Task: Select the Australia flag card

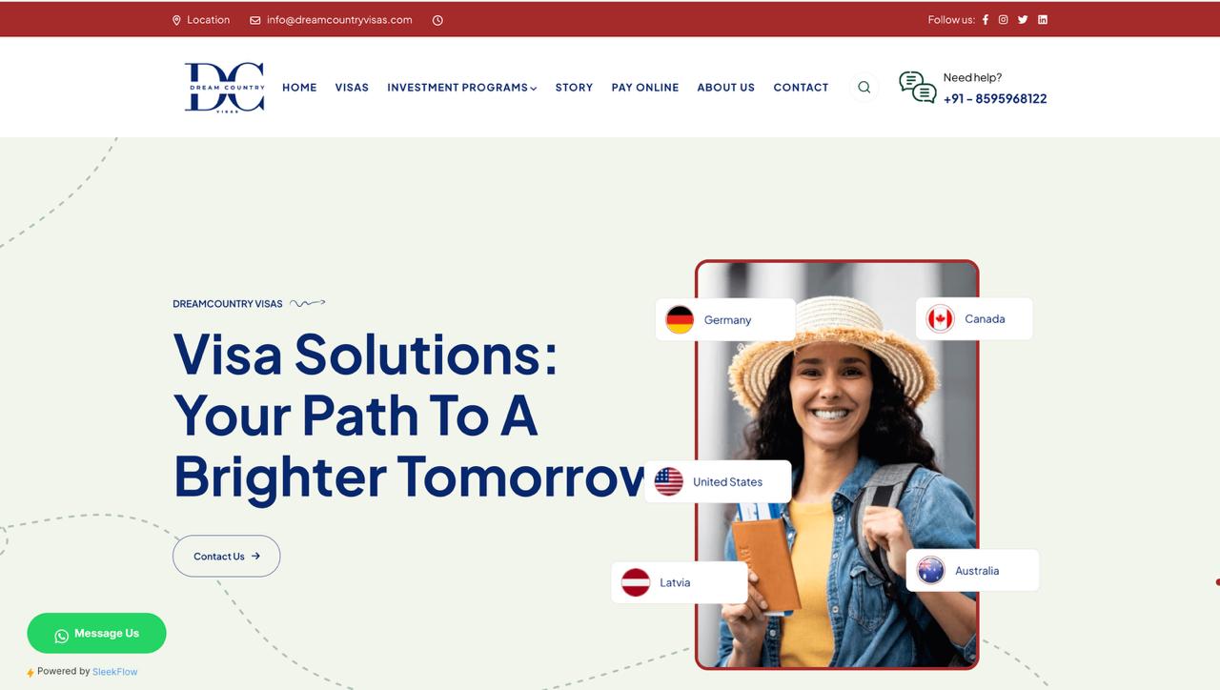Action: point(972,570)
